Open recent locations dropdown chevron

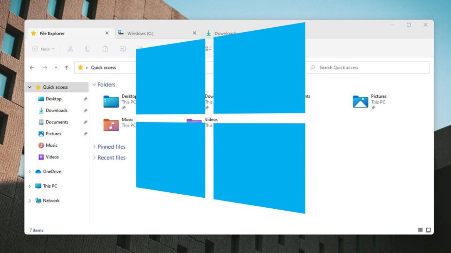pos(56,68)
